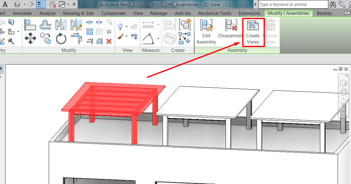
Task: Click the Cut Geometry icon
Action: point(11,22)
